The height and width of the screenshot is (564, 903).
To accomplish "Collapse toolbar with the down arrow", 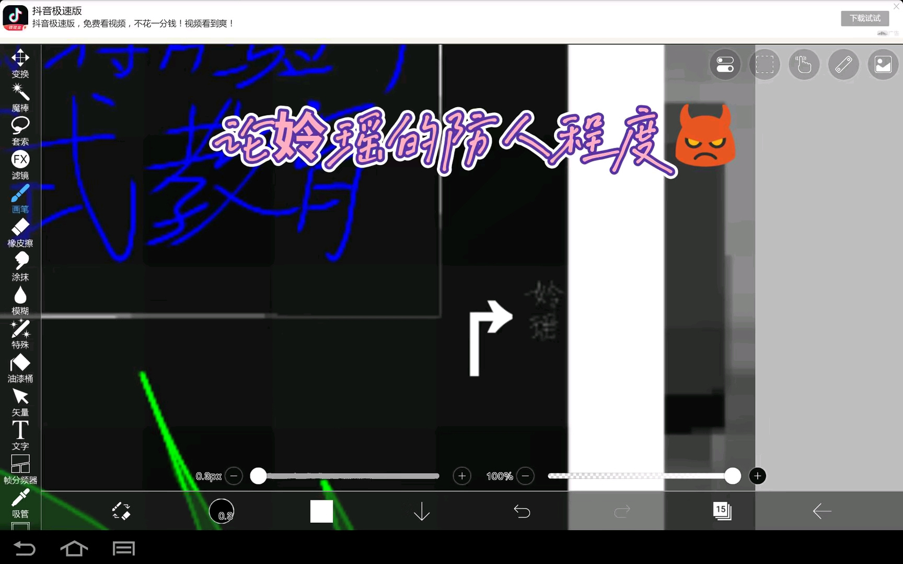I will [422, 511].
